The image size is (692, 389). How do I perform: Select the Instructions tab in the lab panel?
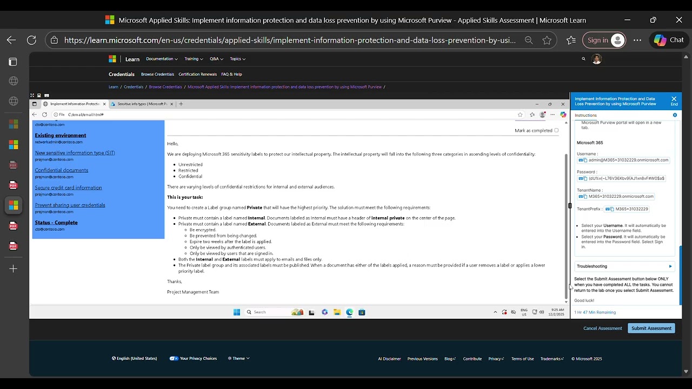585,115
